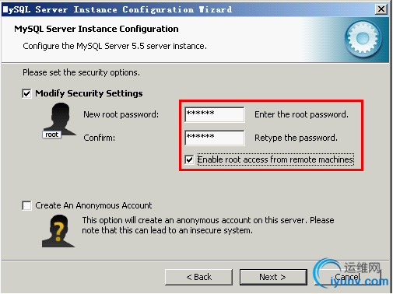Disable root access from remote machines checkbox
Viewport: 393px width, 294px height.
[189, 159]
